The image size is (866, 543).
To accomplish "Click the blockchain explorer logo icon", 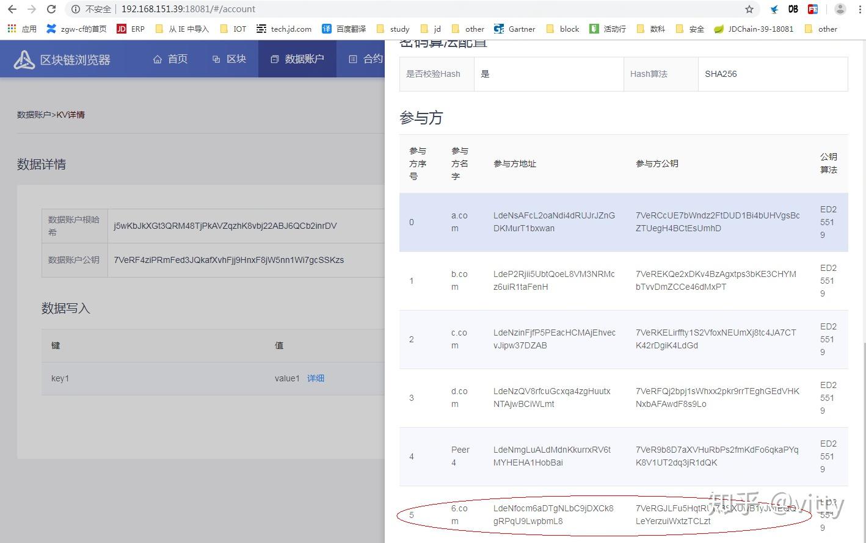I will 23,59.
